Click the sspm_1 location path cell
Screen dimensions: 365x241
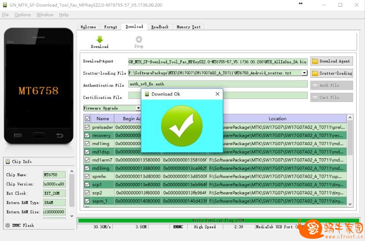point(277,201)
